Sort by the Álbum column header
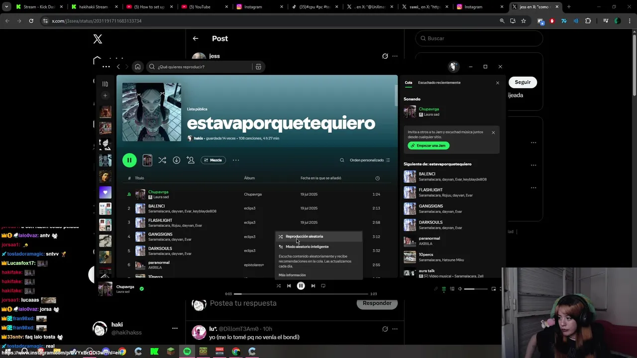637x358 pixels. point(249,178)
